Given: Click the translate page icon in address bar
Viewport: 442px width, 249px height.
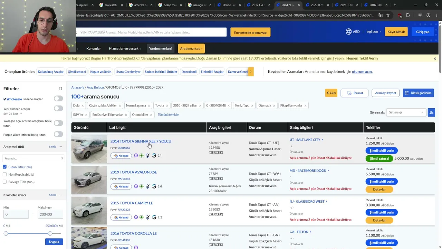Looking at the screenshot, I should [x=380, y=15].
